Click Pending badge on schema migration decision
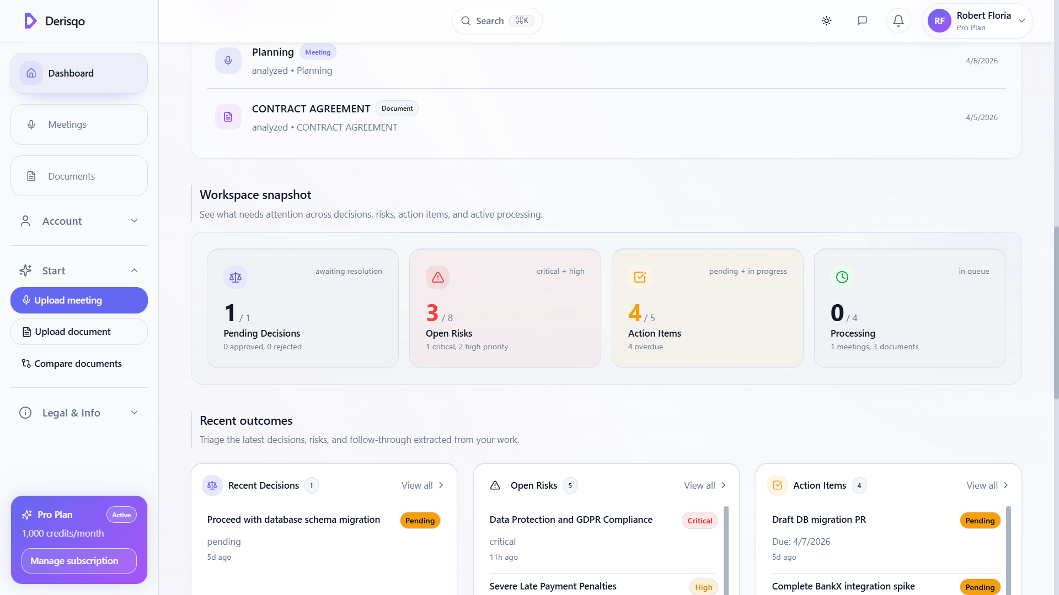This screenshot has width=1059, height=595. 420,521
